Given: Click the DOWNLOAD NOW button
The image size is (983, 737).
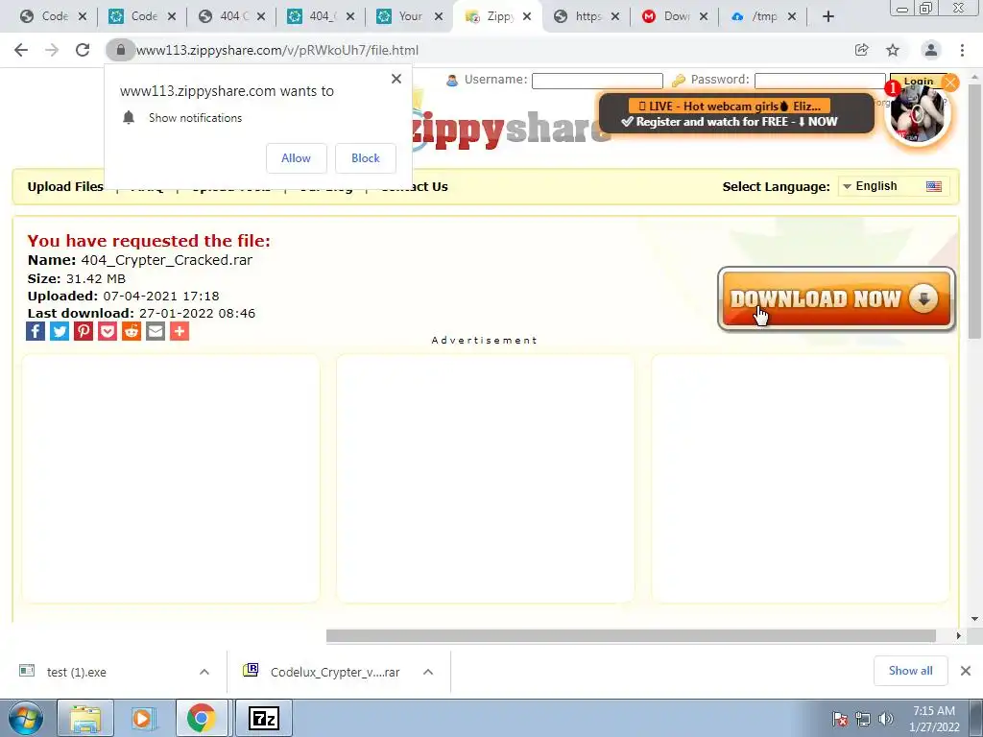Looking at the screenshot, I should click(836, 299).
